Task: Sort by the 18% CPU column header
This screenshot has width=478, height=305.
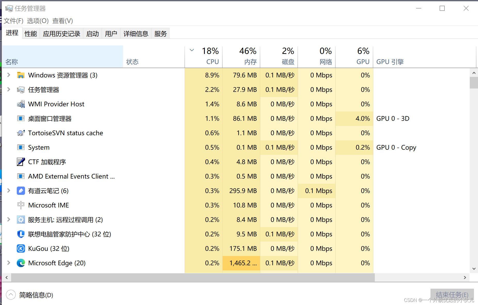Action: pyautogui.click(x=204, y=57)
